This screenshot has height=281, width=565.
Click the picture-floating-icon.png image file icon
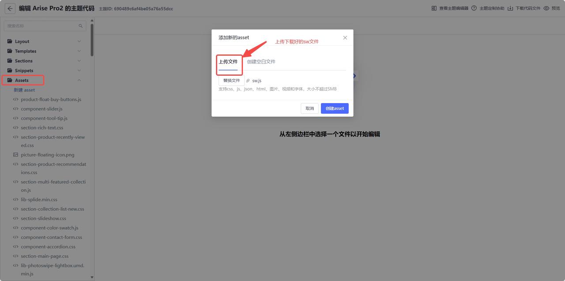(x=16, y=155)
